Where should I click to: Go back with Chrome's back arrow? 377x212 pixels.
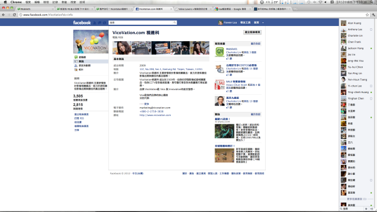tap(4, 15)
